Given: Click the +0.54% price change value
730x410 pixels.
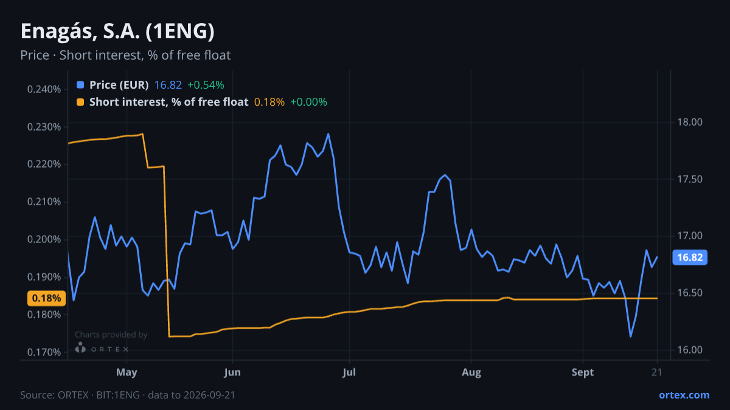Looking at the screenshot, I should (x=206, y=85).
